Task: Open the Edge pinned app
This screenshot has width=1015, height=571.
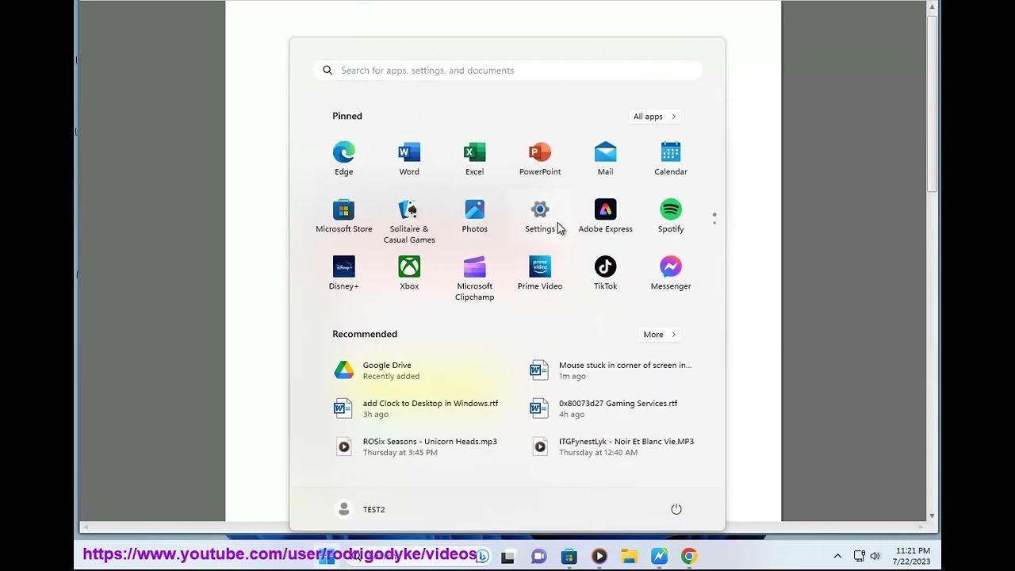Action: (x=343, y=159)
